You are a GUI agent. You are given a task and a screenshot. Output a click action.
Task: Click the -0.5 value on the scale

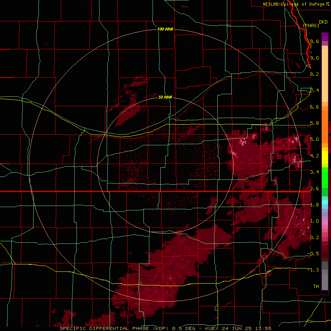pyautogui.click(x=313, y=253)
